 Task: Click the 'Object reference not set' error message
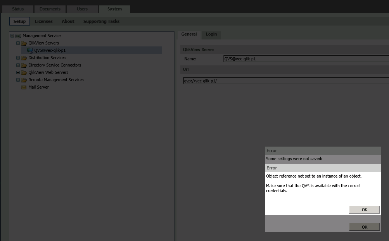(x=314, y=176)
